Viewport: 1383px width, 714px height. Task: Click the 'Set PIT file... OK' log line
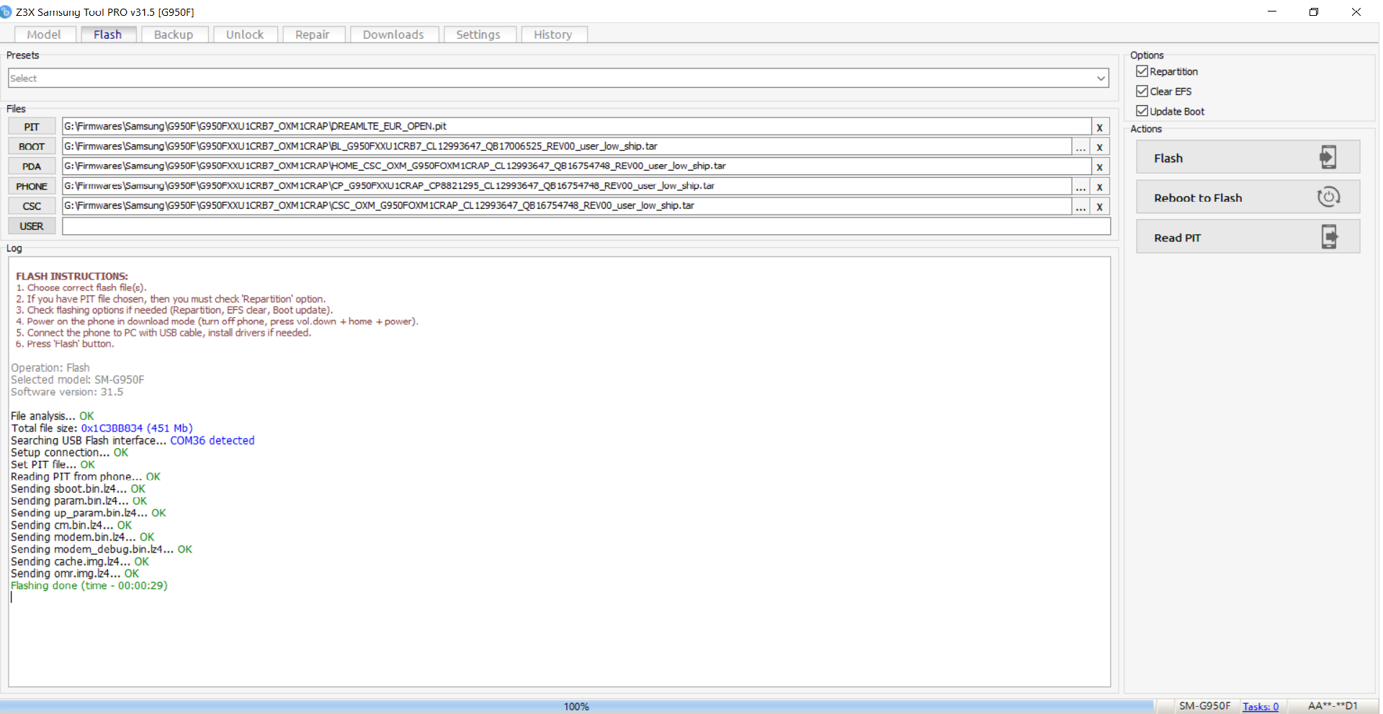[x=53, y=465]
